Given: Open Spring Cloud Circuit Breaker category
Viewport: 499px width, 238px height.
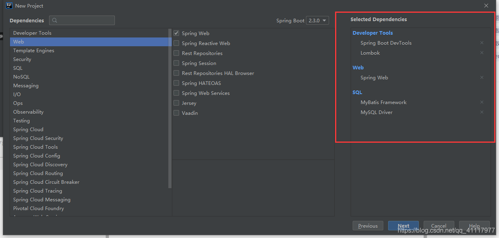Looking at the screenshot, I should pos(89,182).
